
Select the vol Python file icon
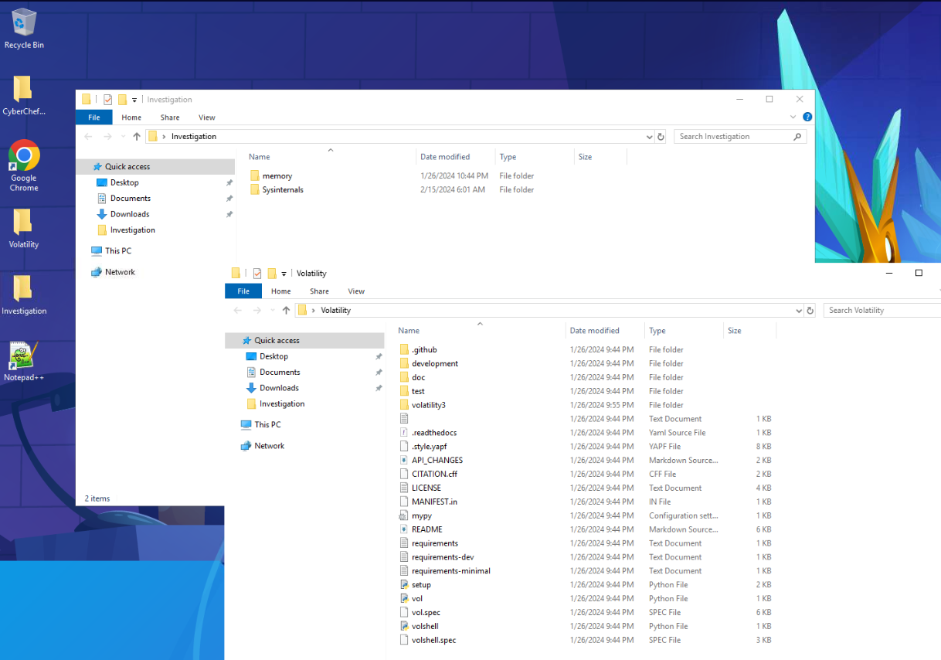tap(404, 599)
